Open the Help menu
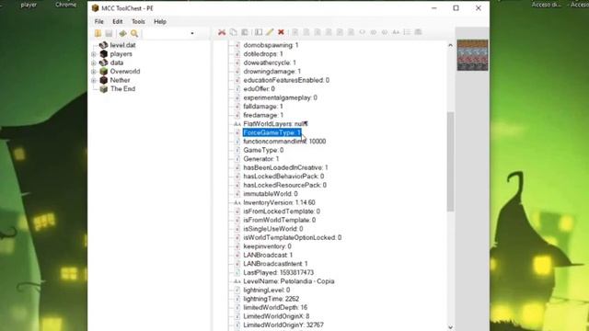Image resolution: width=589 pixels, height=331 pixels. coord(160,21)
